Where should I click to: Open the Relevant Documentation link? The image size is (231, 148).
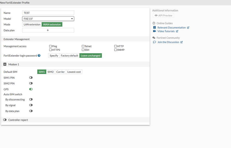[x=172, y=28]
